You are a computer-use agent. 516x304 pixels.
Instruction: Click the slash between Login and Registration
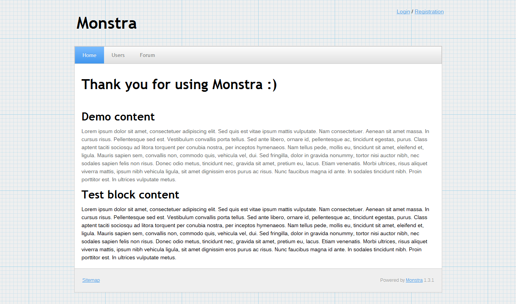click(412, 11)
